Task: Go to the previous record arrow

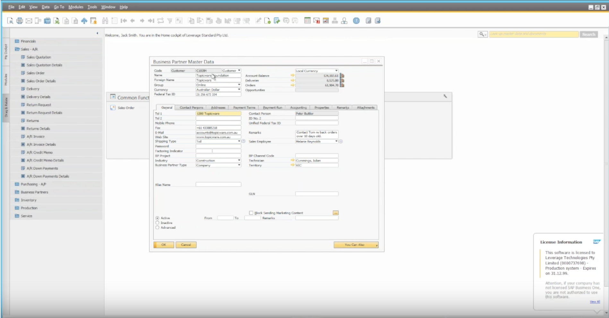Action: pyautogui.click(x=133, y=21)
